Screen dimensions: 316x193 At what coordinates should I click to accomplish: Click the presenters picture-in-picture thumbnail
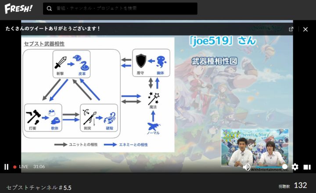(x=255, y=148)
